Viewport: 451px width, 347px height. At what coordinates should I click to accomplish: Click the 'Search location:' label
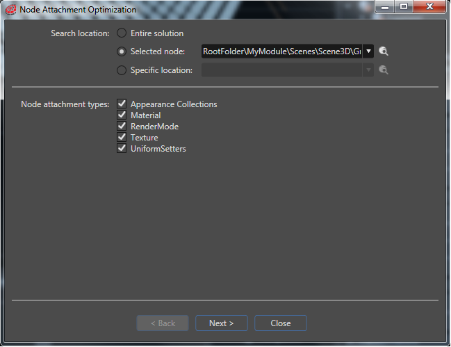click(80, 33)
